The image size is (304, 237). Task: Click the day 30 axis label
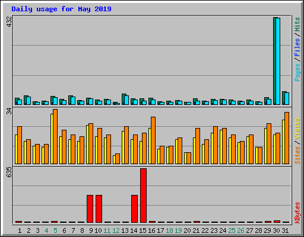276,230
